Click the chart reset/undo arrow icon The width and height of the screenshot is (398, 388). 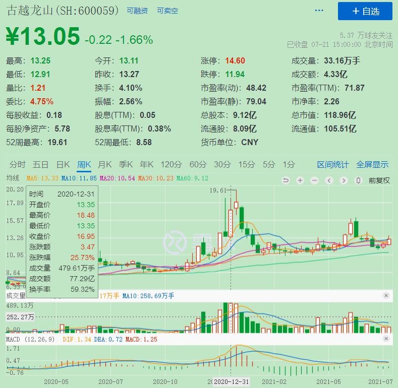point(286,180)
